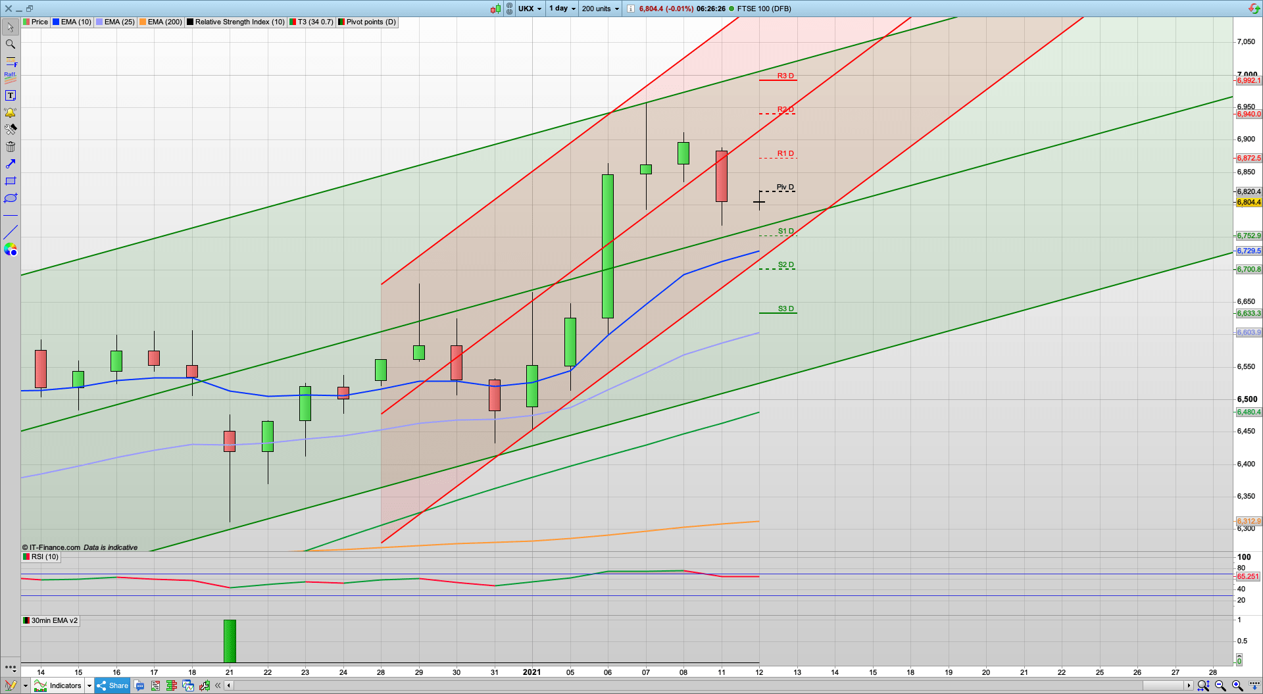Toggle the chart link paperclip icon
This screenshot has width=1263, height=694.
pyautogui.click(x=508, y=9)
